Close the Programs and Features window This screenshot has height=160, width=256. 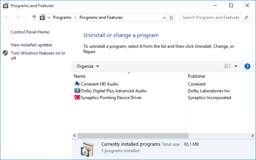click(x=247, y=6)
